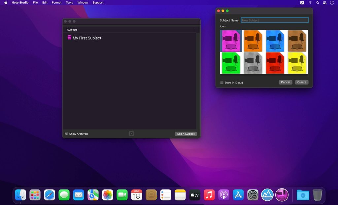Choose the orange subject icon
338x205 pixels.
pos(253,41)
